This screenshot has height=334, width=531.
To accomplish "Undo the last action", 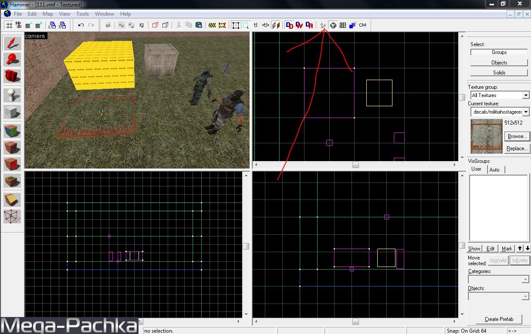I will tap(81, 25).
